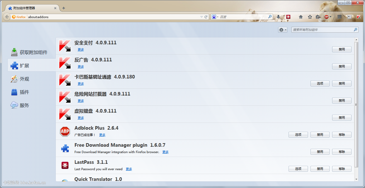Click 更多 link for LastPass

click(129, 169)
